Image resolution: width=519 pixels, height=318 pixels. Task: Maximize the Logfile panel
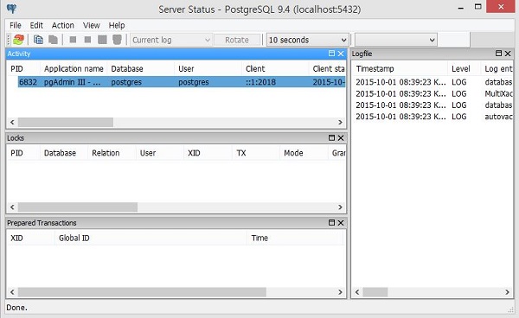(x=498, y=54)
